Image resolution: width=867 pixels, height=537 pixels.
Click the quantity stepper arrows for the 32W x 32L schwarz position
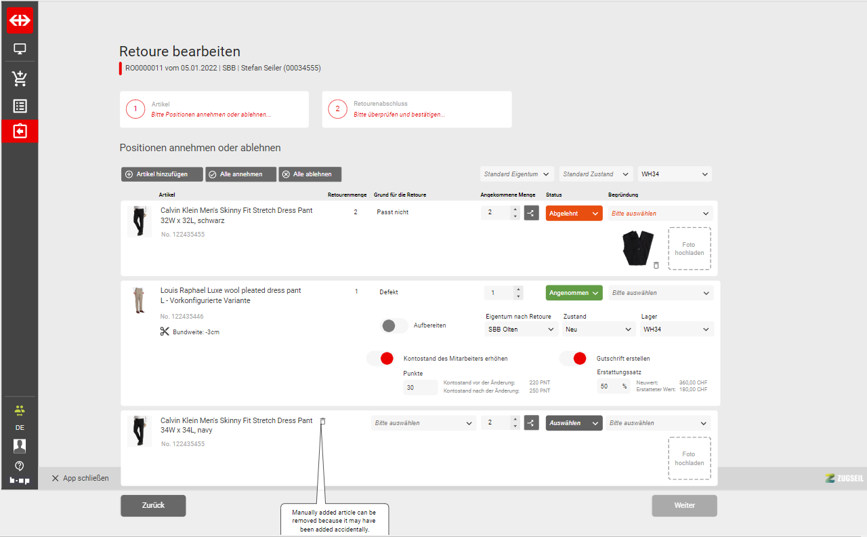(515, 213)
